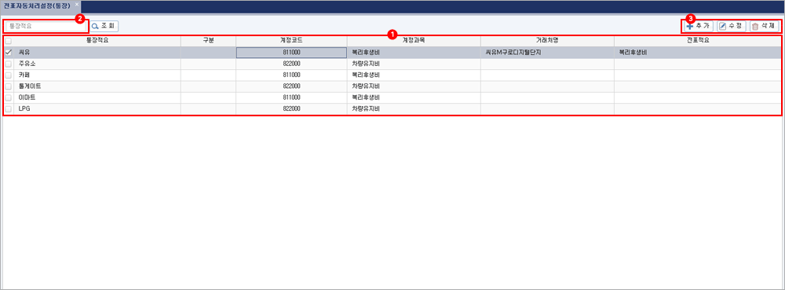785x290 pixels.
Task: Click the 811000 account code cell for 씨유
Action: click(x=291, y=53)
